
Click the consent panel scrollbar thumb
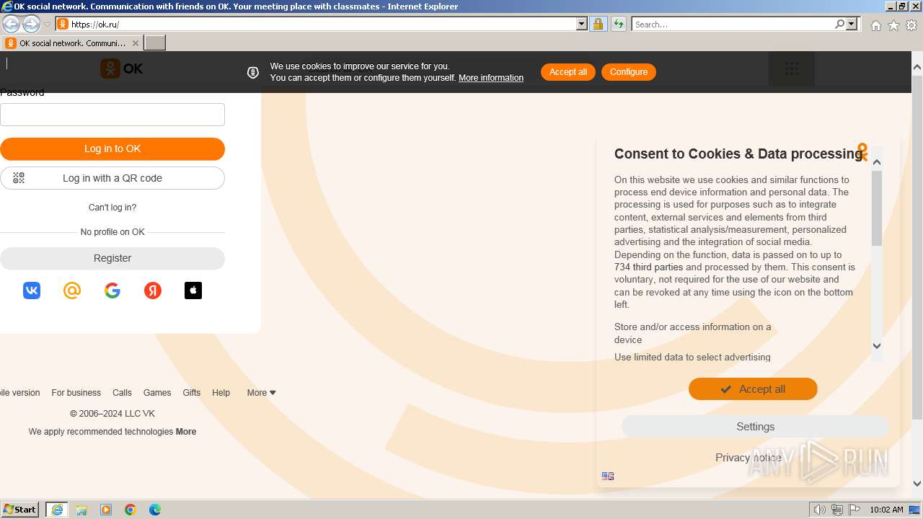(x=877, y=208)
